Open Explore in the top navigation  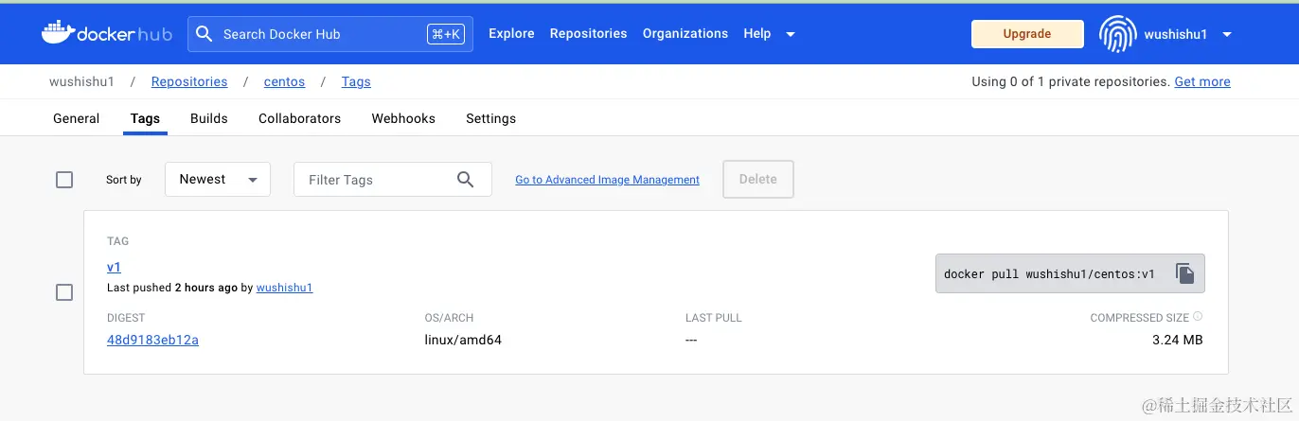coord(511,33)
